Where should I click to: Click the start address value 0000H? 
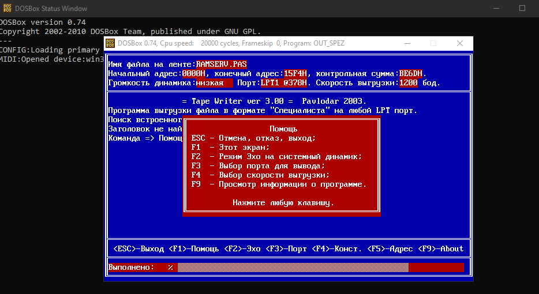click(x=193, y=74)
